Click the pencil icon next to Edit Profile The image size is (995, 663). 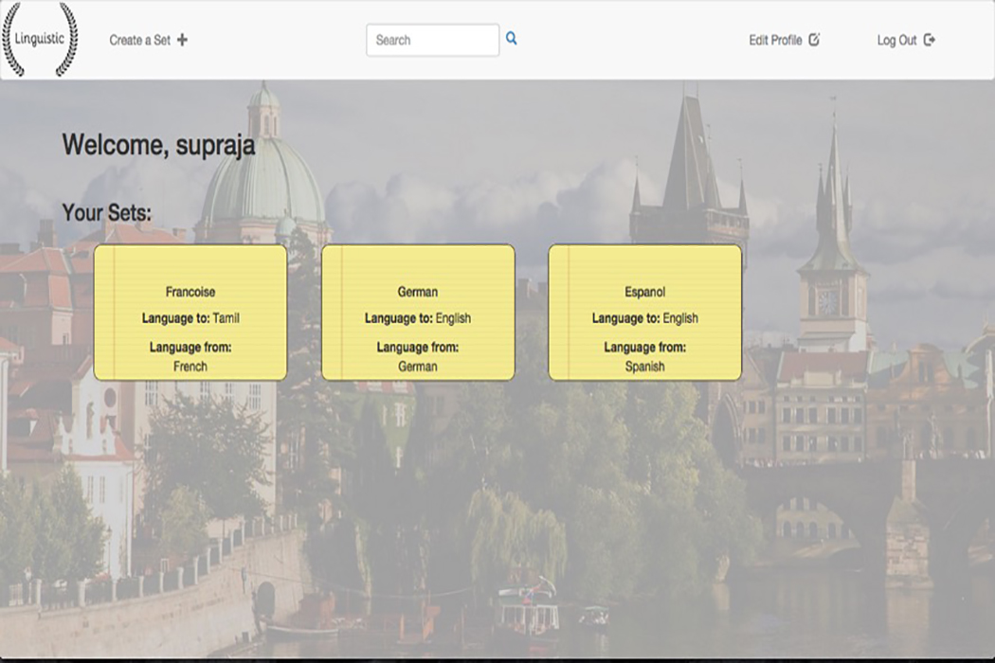[814, 40]
